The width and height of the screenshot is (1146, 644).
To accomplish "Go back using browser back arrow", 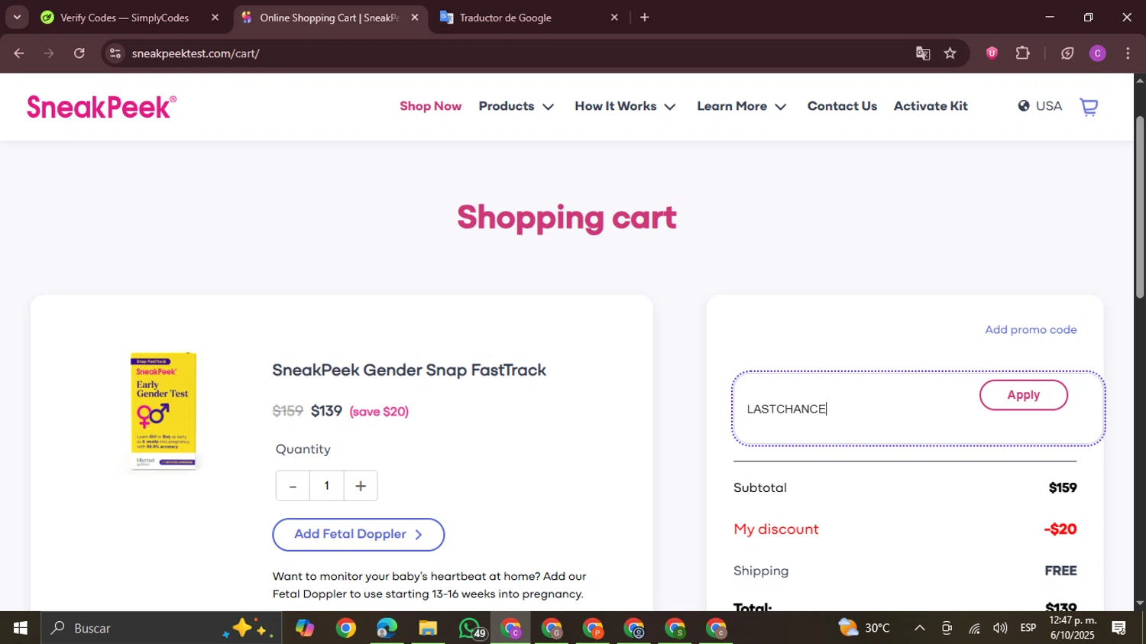I will click(19, 53).
